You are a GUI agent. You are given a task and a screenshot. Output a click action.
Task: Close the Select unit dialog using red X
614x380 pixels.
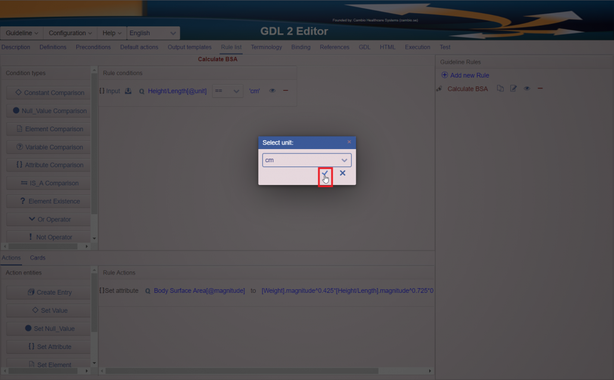point(349,142)
